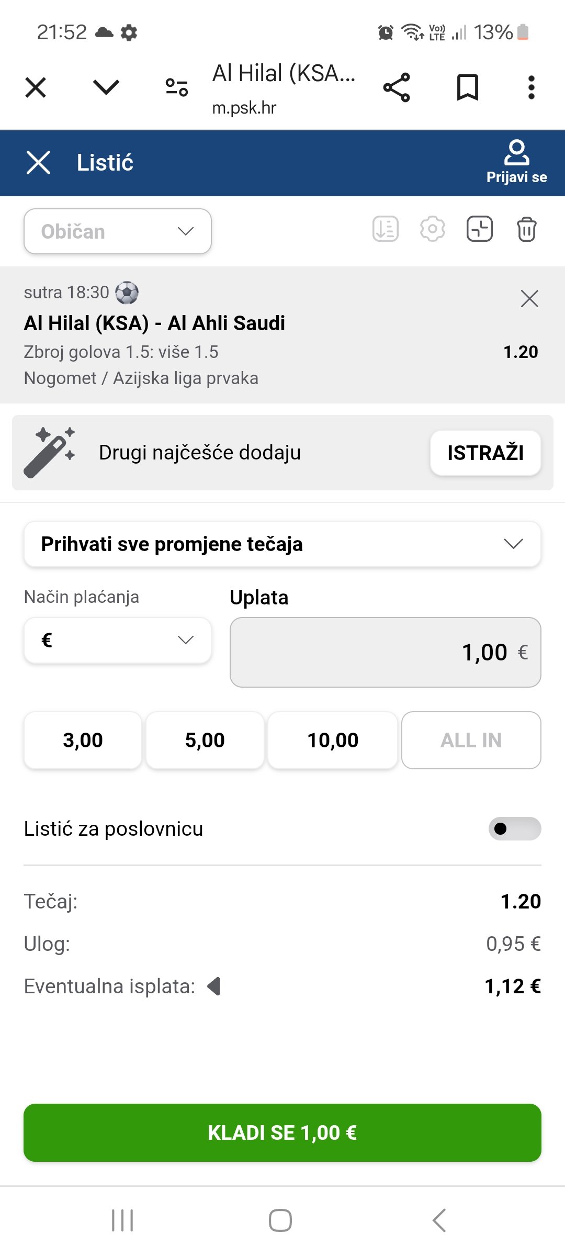
Task: Tap the site settings tune icon
Action: pos(177,87)
